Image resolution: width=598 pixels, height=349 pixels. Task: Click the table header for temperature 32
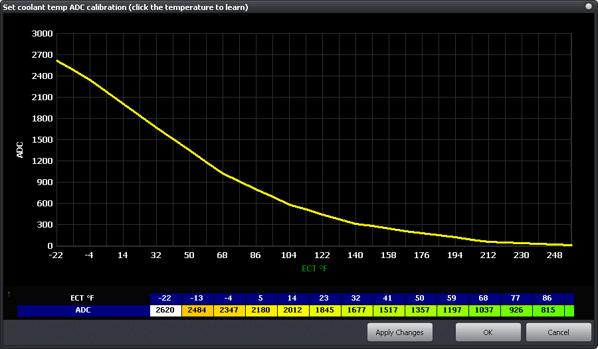[357, 299]
